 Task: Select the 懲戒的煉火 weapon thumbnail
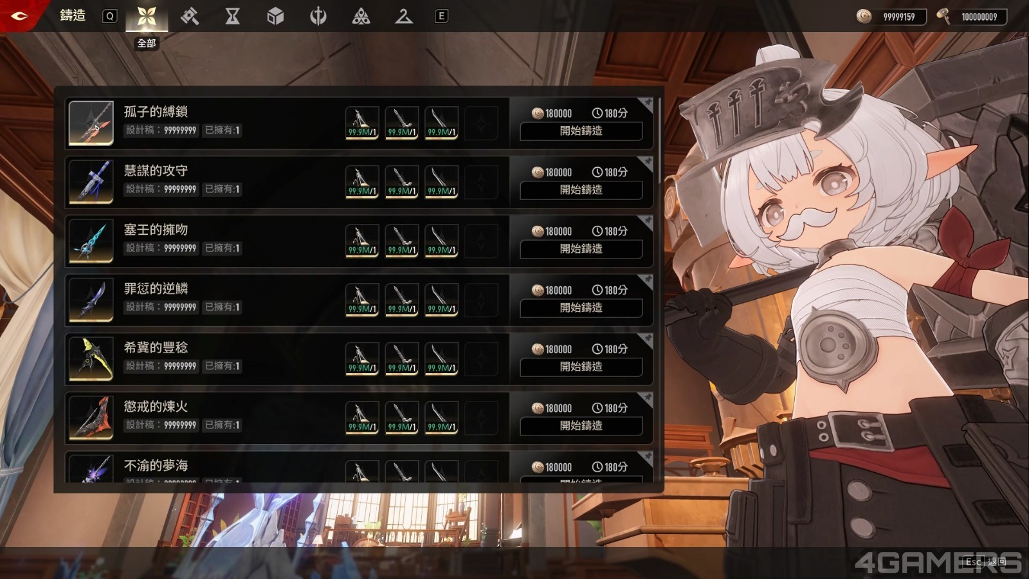point(91,418)
